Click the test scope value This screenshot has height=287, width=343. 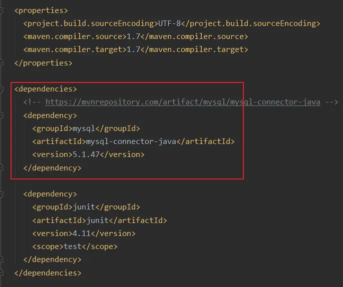point(73,246)
